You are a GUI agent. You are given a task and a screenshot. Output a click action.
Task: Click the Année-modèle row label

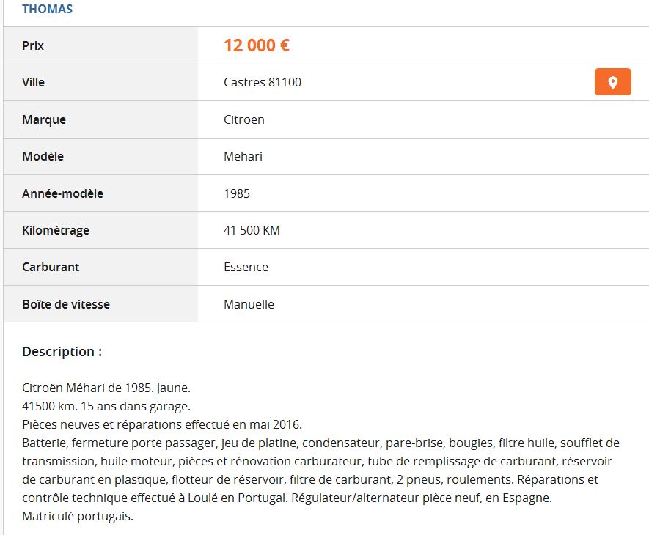(62, 193)
